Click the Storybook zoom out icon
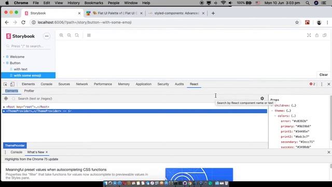Image resolution: width=332 pixels, height=187 pixels. (x=69, y=35)
